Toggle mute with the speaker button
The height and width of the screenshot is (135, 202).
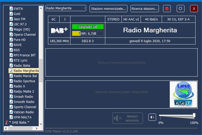[152, 117]
